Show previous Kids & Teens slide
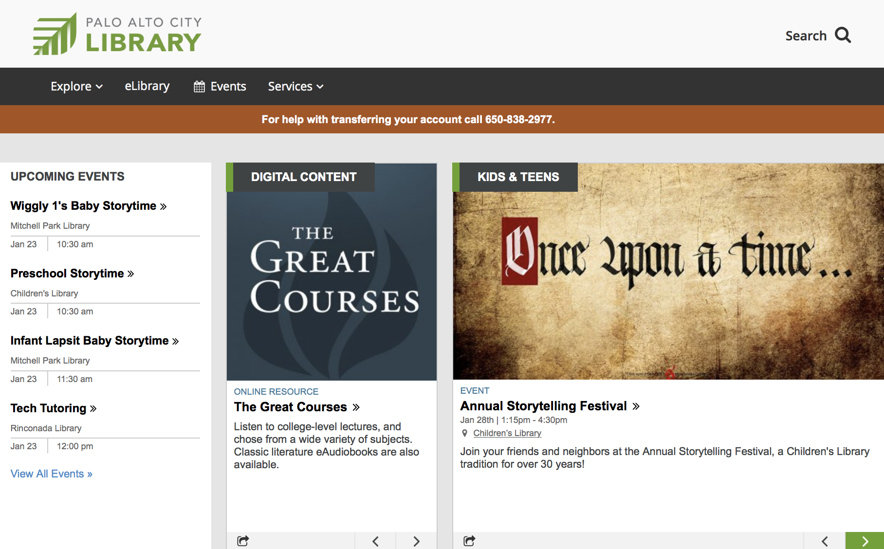Image resolution: width=884 pixels, height=549 pixels. click(825, 541)
